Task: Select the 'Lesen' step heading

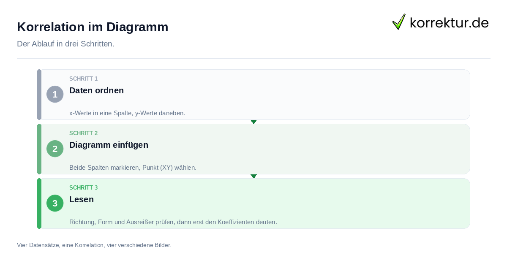Action: [82, 199]
